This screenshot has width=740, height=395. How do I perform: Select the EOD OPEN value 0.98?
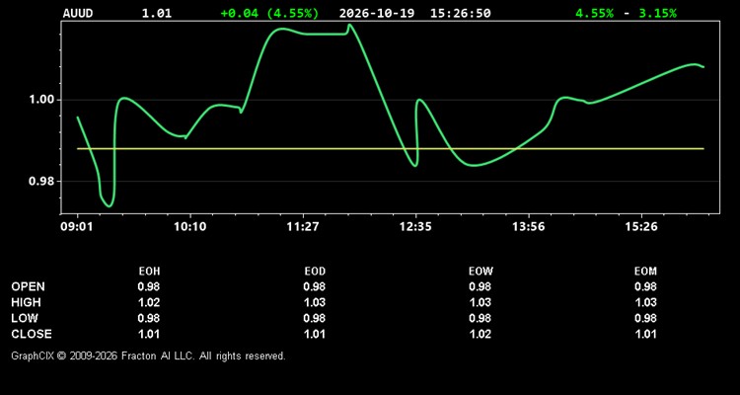pyautogui.click(x=315, y=286)
